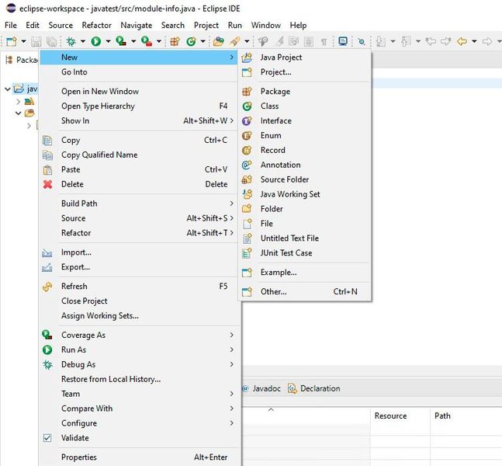Screen dimensions: 502x466
Task: Expand the Show In submenu
Action: coord(139,121)
